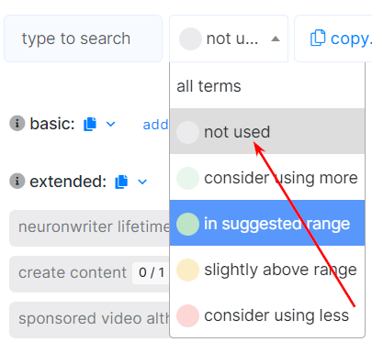Click the red circle of consider using less
This screenshot has width=372, height=342.
tap(187, 315)
